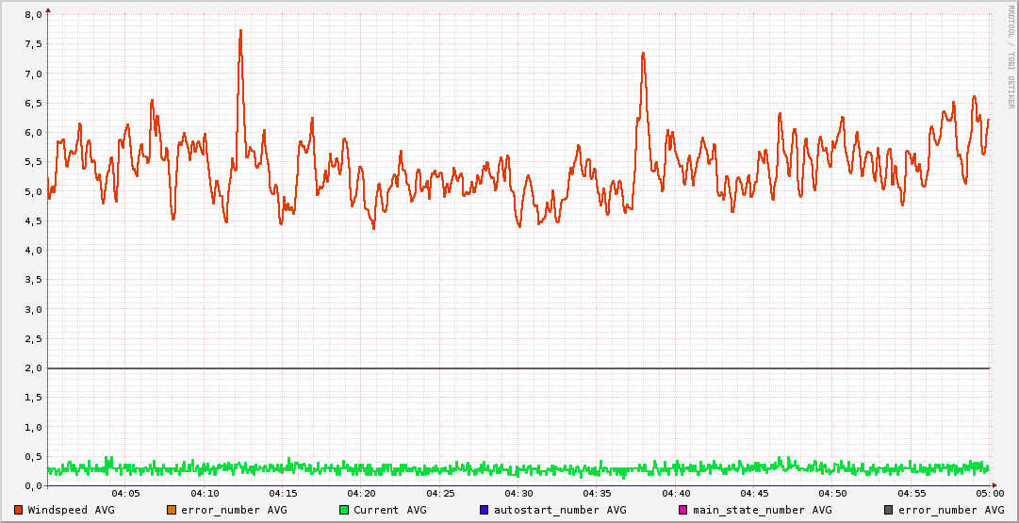
Task: Click the orange error_number legend swatch
Action: 171,510
